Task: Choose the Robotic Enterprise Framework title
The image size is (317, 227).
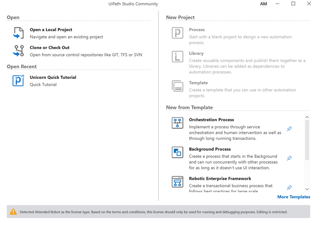Action: (x=220, y=178)
